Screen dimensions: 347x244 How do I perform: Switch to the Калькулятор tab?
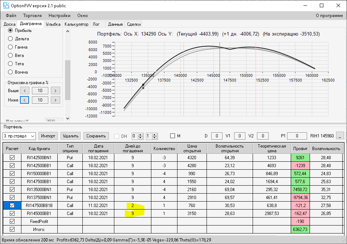coord(76,24)
